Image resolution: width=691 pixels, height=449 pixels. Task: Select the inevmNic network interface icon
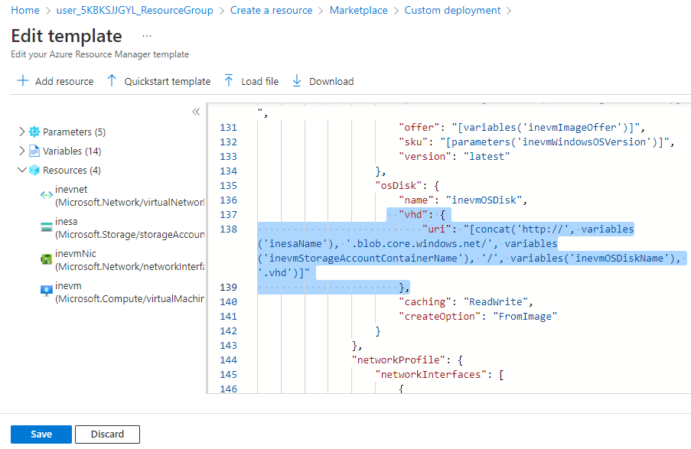tap(46, 259)
